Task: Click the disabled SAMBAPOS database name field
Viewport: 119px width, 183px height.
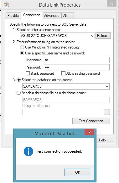Action: [x=66, y=100]
